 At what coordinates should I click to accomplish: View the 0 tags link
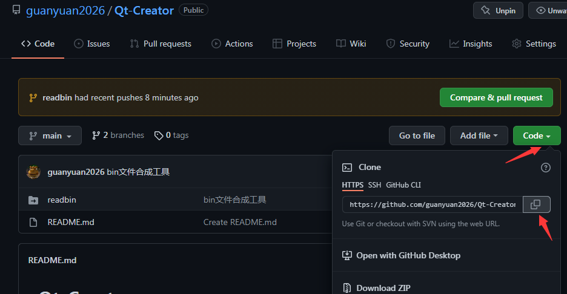(x=171, y=136)
